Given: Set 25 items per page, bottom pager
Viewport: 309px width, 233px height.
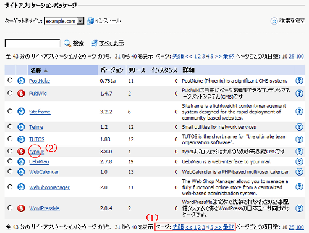Looking at the screenshot, I should (292, 227).
